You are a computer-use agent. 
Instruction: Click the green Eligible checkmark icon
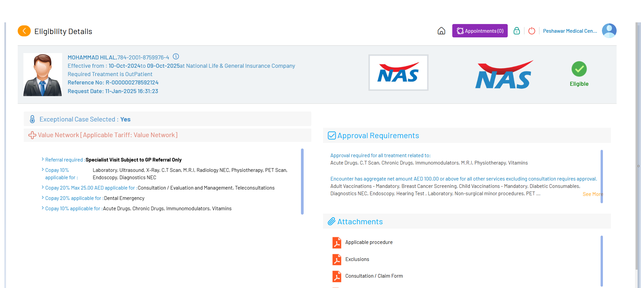pos(579,69)
